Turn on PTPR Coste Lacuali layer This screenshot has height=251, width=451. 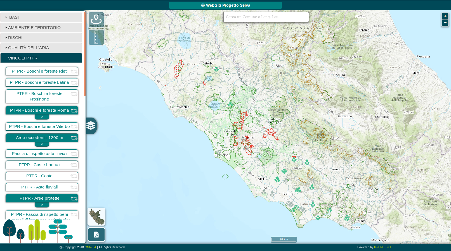coord(39,165)
